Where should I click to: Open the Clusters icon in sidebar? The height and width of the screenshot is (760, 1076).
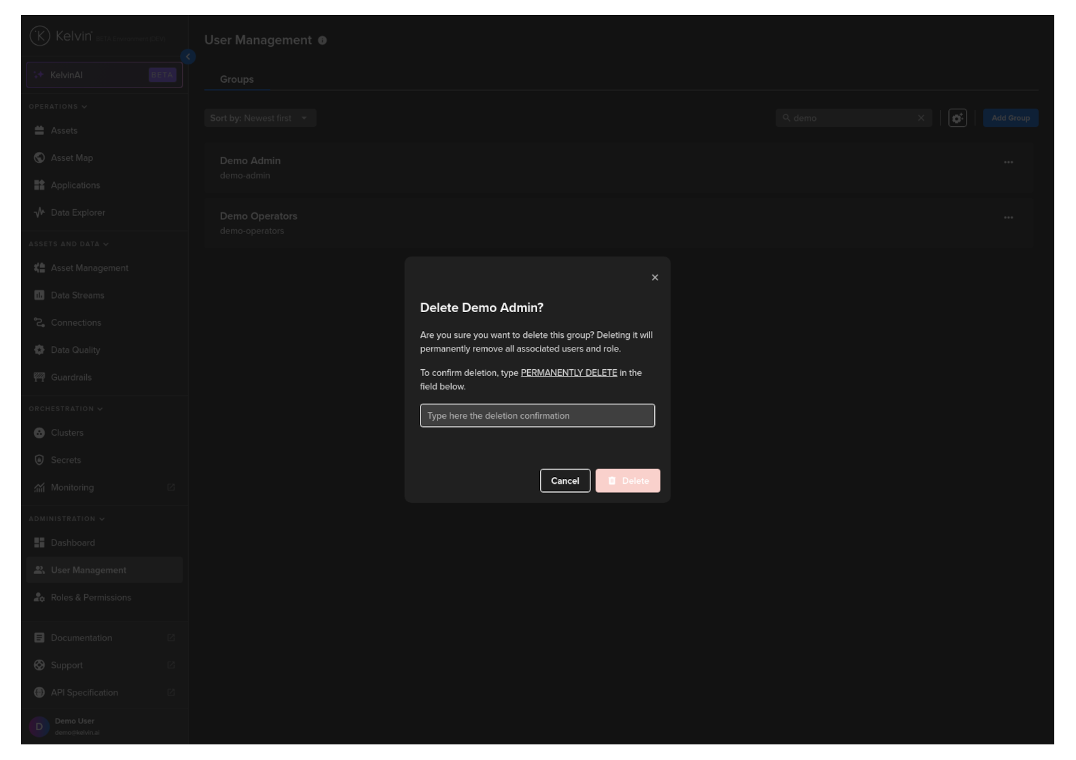39,433
